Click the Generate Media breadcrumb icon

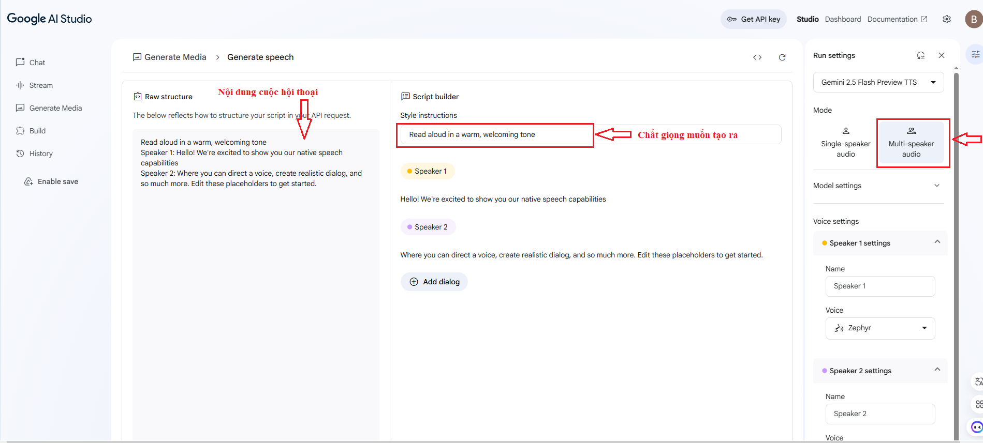coord(137,57)
